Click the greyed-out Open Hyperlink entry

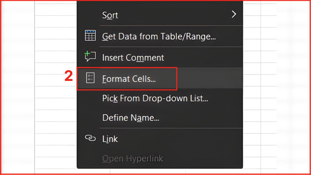click(x=132, y=158)
